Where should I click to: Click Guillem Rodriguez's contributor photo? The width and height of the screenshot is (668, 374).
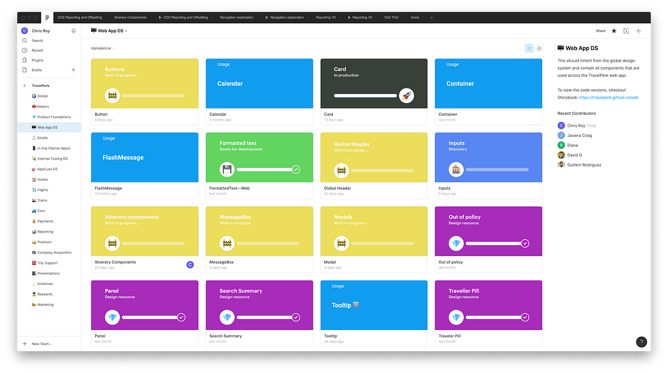click(x=561, y=165)
